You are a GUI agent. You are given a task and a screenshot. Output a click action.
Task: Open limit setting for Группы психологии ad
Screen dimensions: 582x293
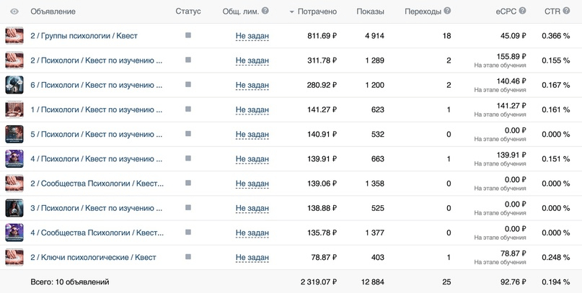click(x=252, y=36)
